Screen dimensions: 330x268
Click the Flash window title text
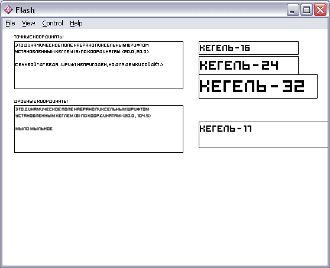(25, 10)
